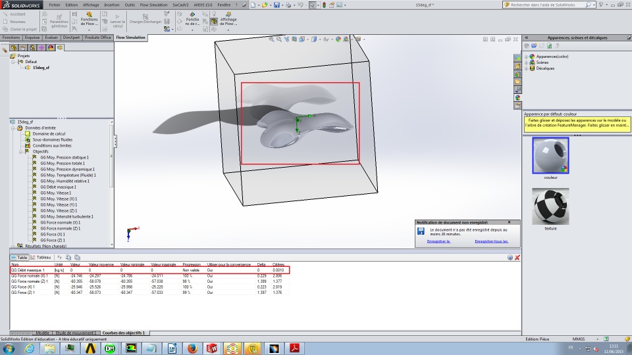This screenshot has height=355, width=632.
Task: Select GG Moy. Intensité turbulente 1 goal
Action: coord(66,216)
